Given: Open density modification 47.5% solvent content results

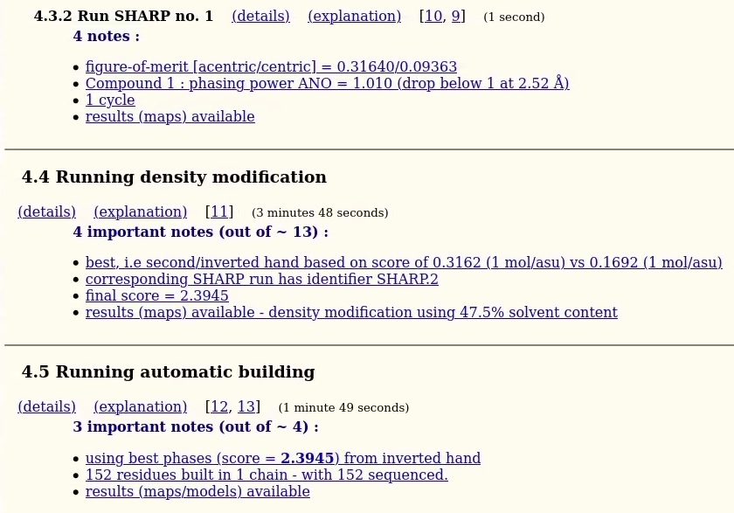Looking at the screenshot, I should tap(351, 313).
